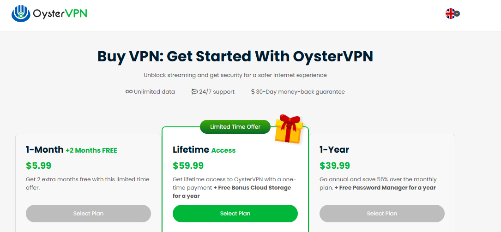Click the gift box icon on Lifetime plan
Image resolution: width=501 pixels, height=232 pixels.
point(288,129)
